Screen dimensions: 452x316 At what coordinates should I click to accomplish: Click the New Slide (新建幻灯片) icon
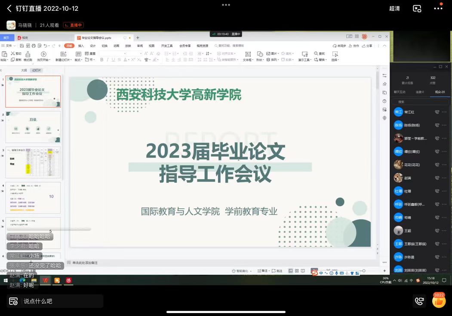click(63, 54)
